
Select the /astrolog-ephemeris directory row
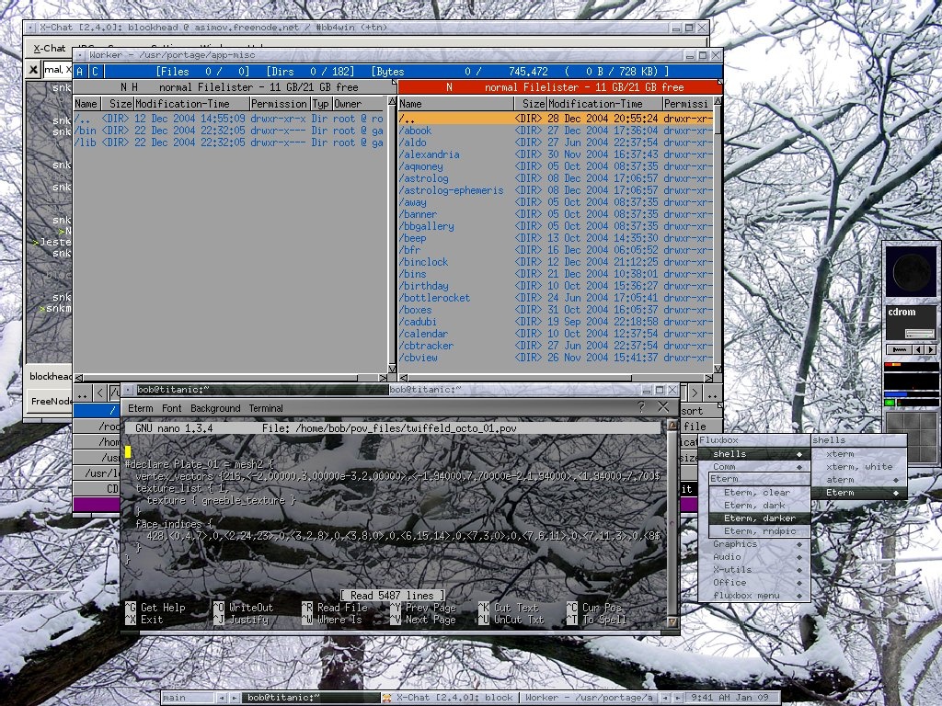click(556, 190)
